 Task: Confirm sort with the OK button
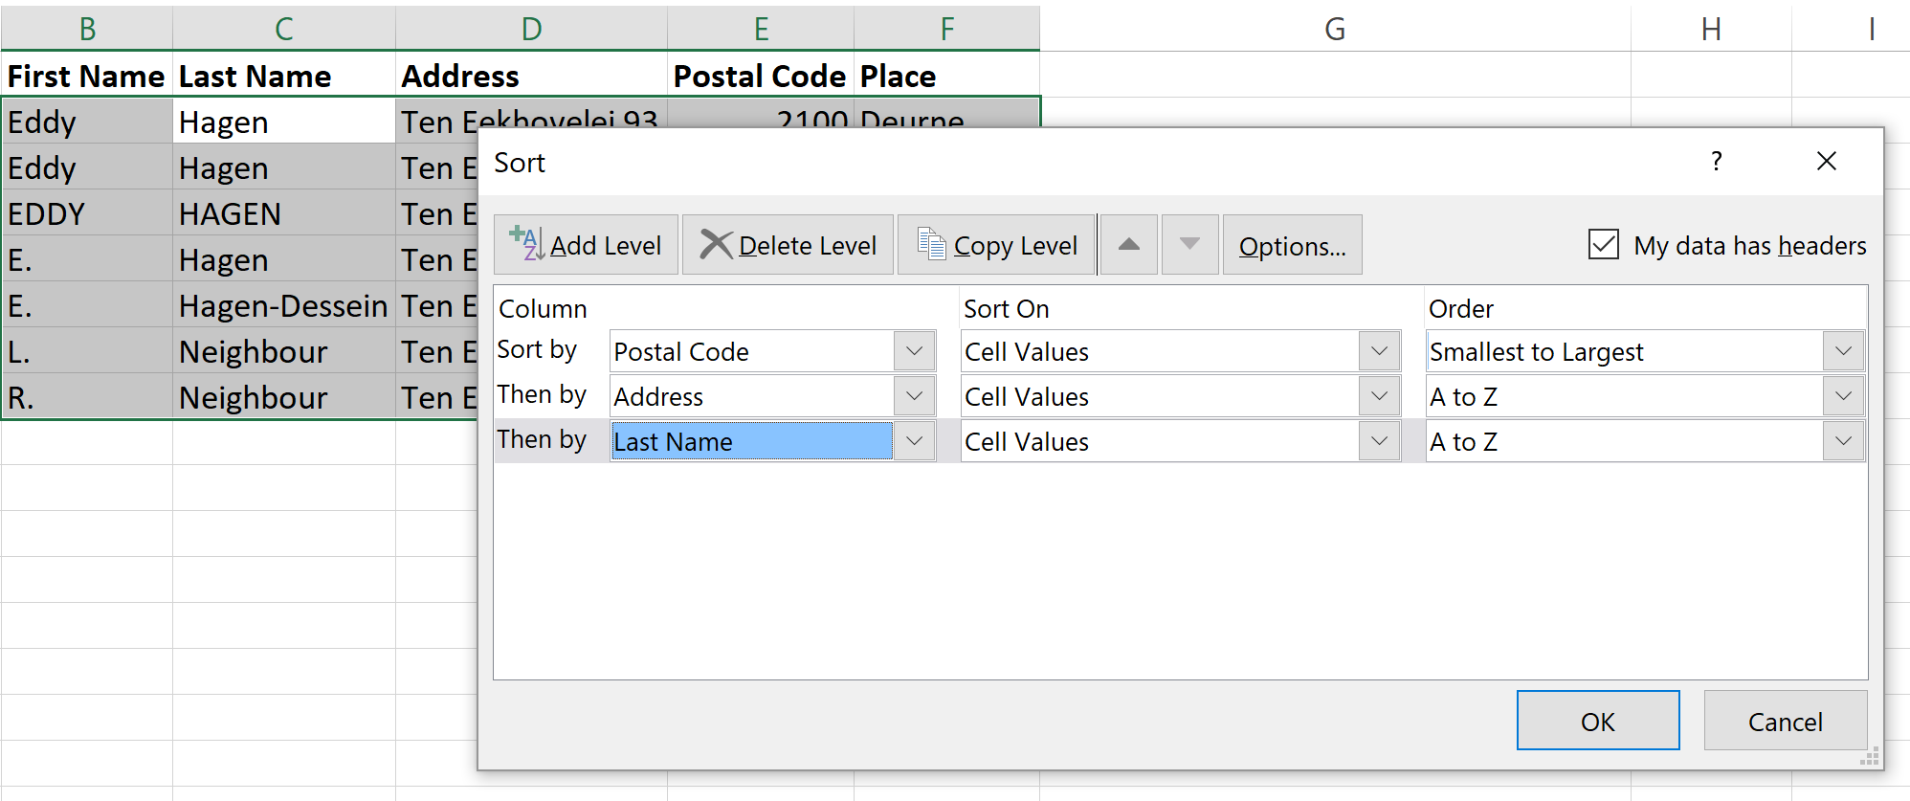pos(1598,721)
